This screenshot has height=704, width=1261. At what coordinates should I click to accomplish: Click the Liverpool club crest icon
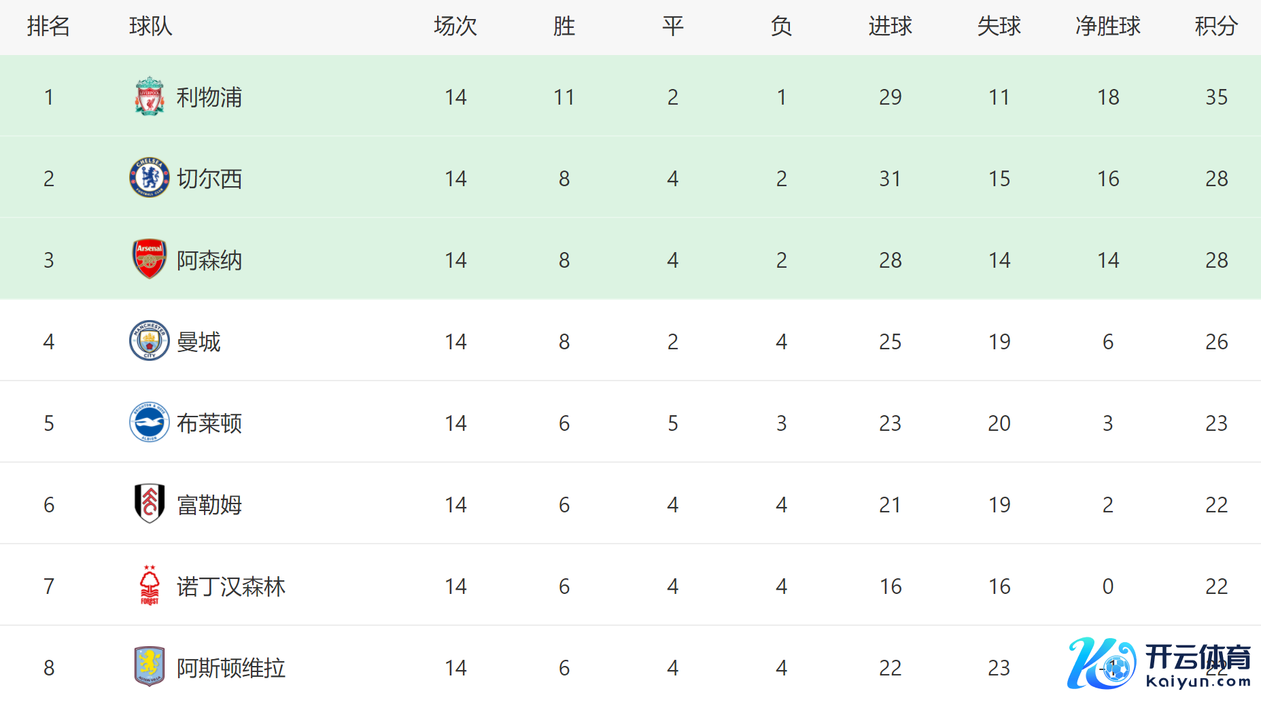(149, 96)
